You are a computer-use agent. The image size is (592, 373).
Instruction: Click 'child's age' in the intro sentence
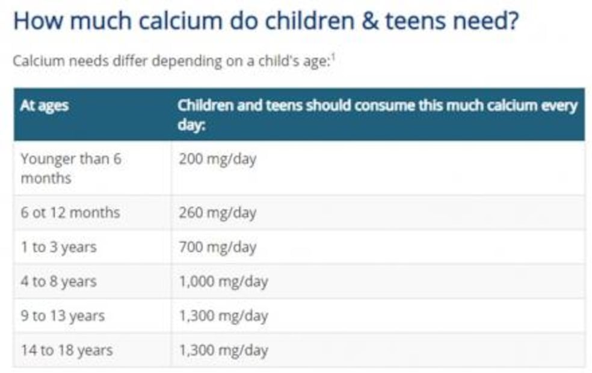[x=299, y=62]
